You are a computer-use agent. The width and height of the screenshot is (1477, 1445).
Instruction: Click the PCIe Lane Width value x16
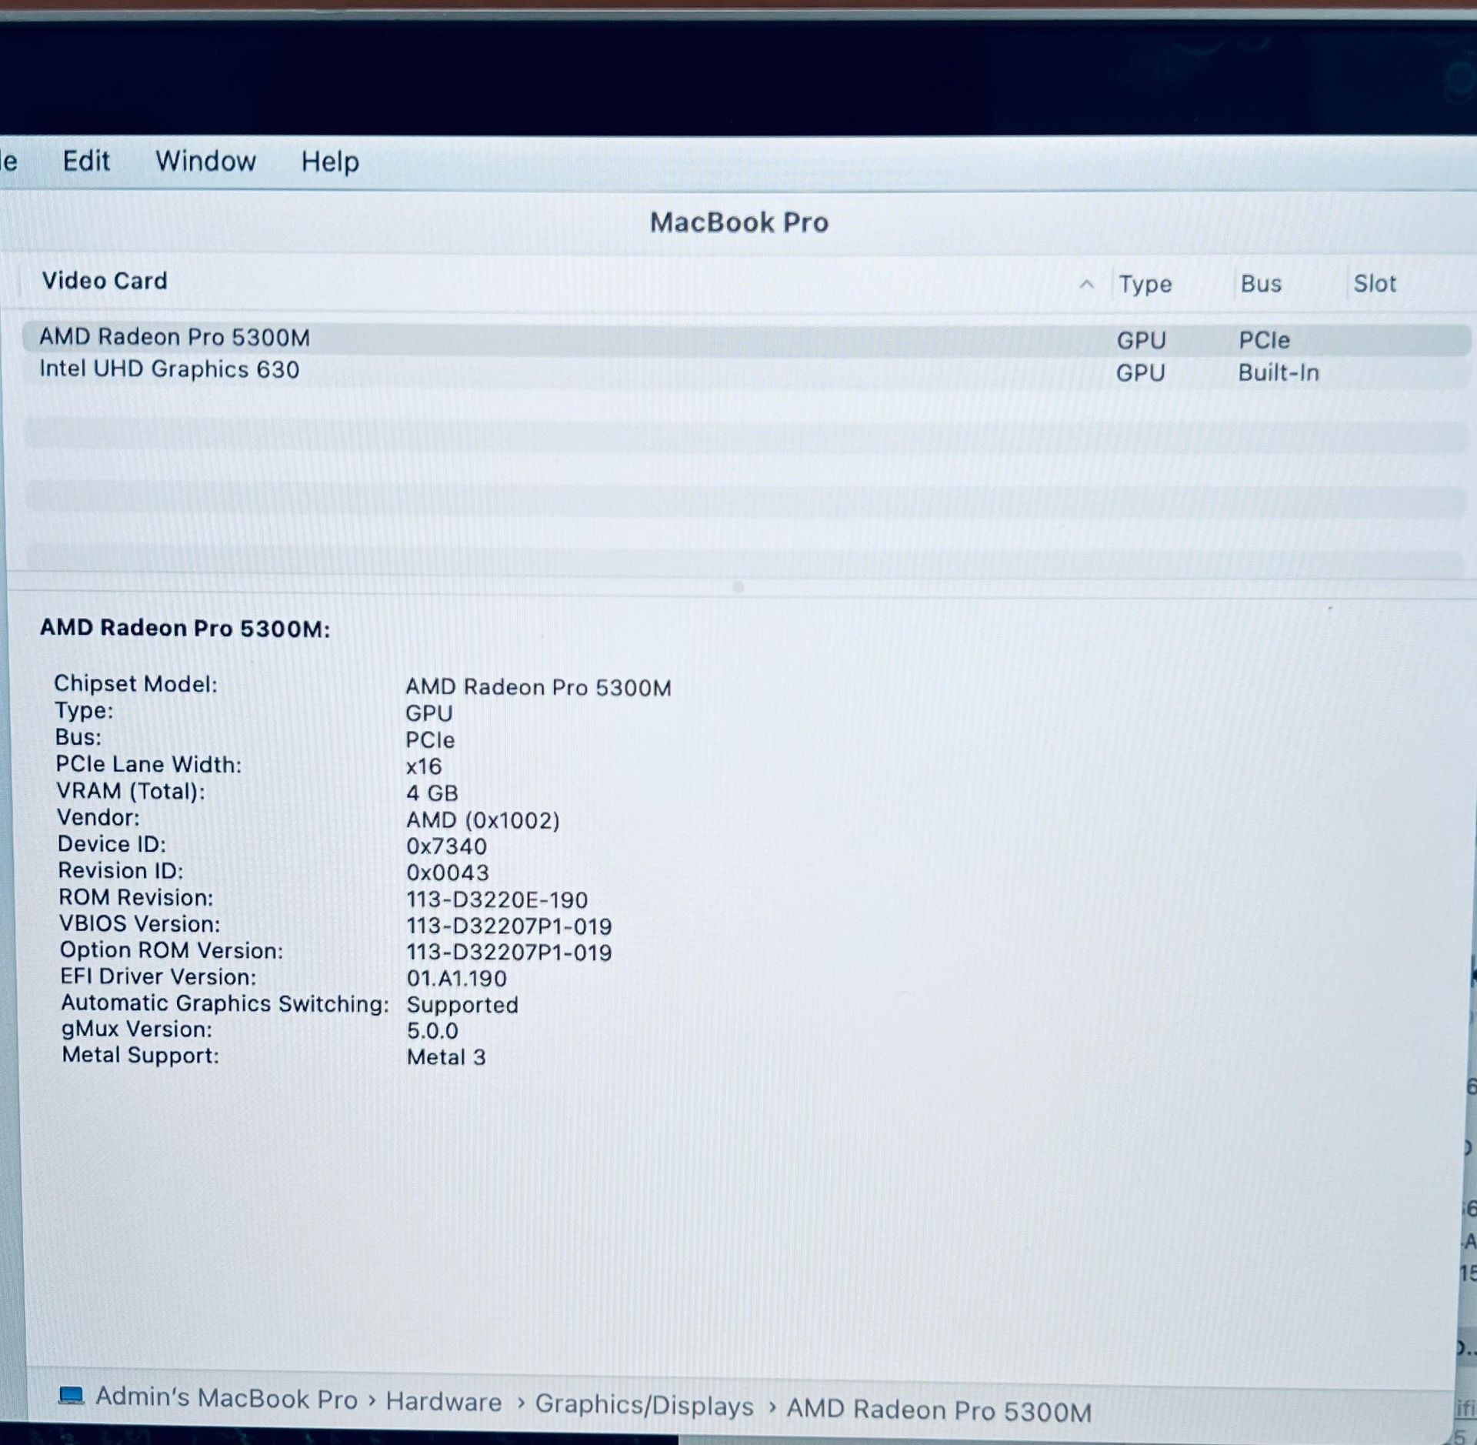424,766
